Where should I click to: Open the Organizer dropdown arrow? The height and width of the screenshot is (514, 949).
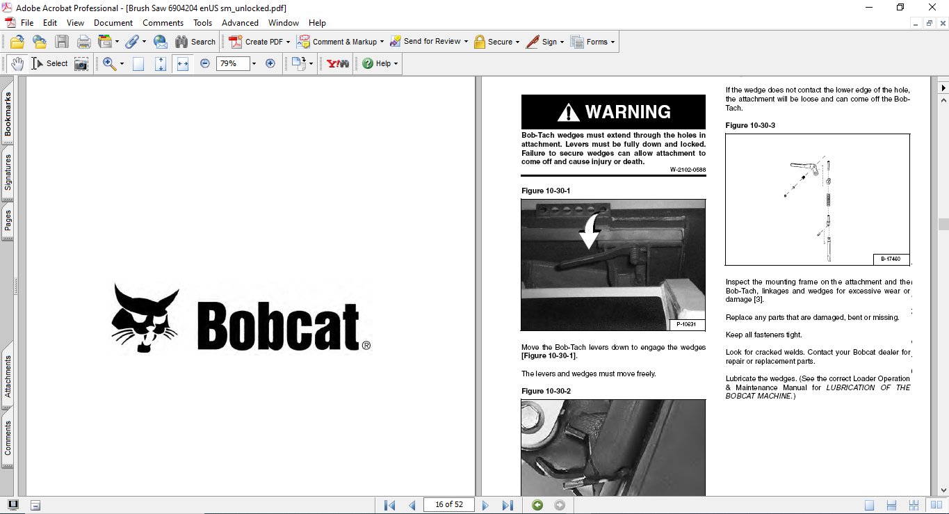[117, 42]
